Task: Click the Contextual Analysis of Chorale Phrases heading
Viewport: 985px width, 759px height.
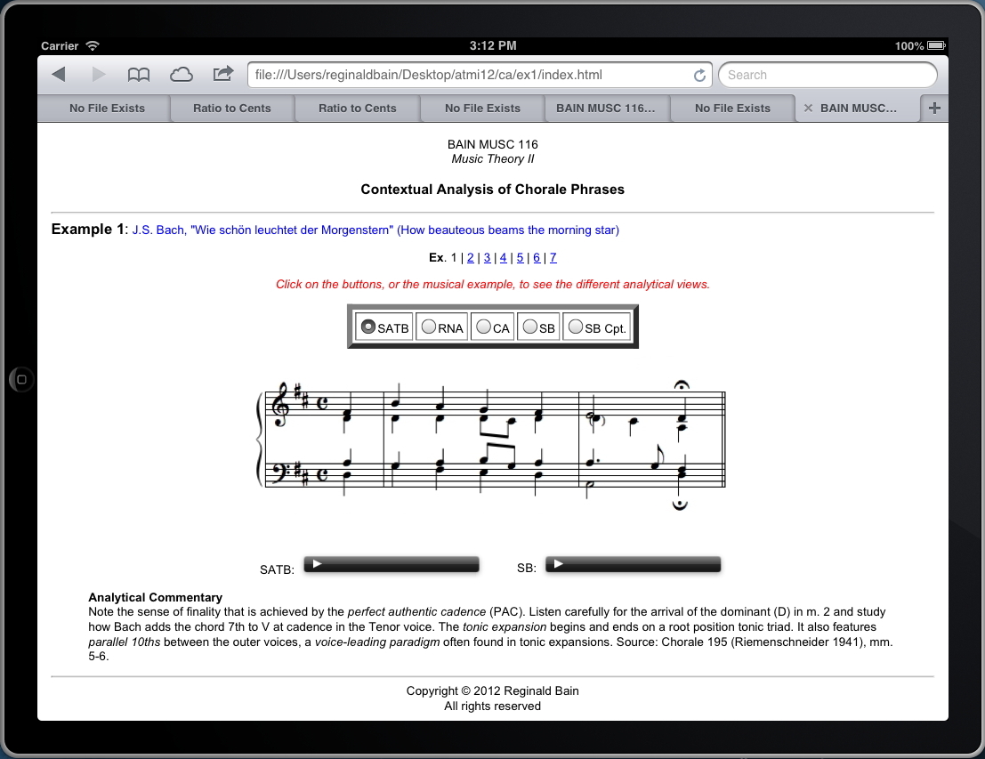Action: click(493, 190)
